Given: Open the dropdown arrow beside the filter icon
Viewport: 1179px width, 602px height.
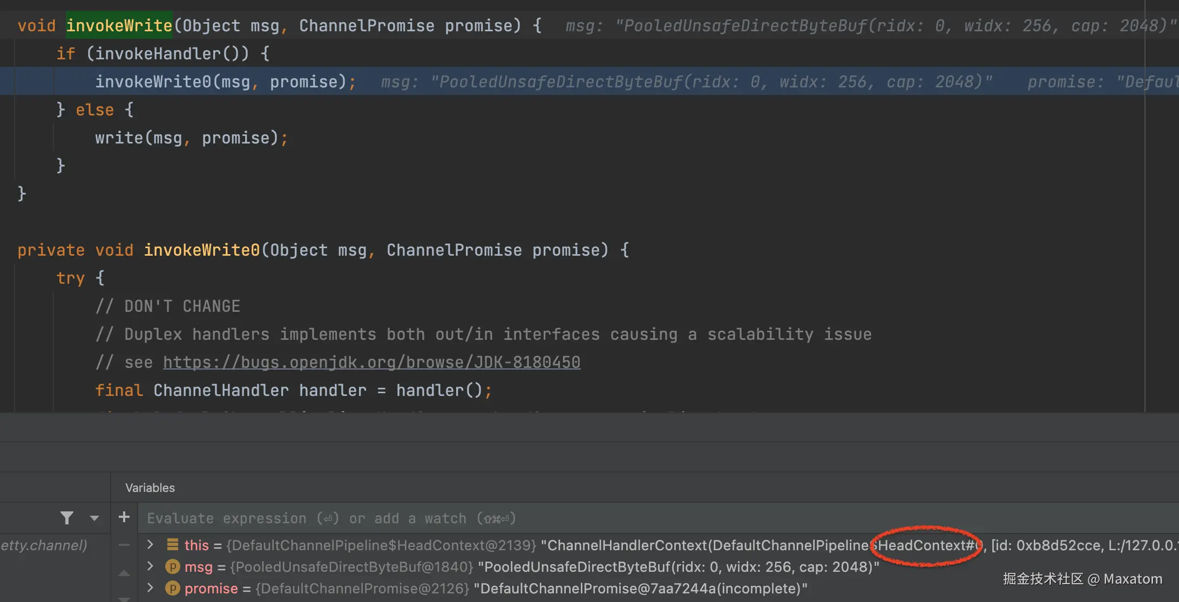Looking at the screenshot, I should click(94, 518).
